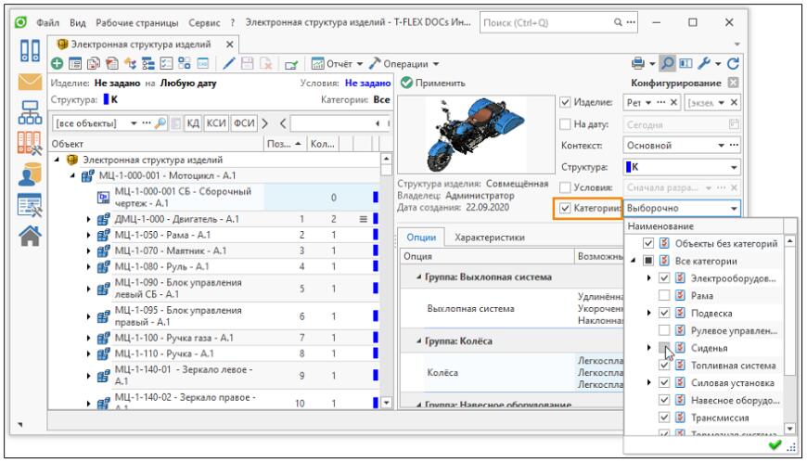The height and width of the screenshot is (463, 807).
Task: Open the Сервис menu
Action: [204, 22]
